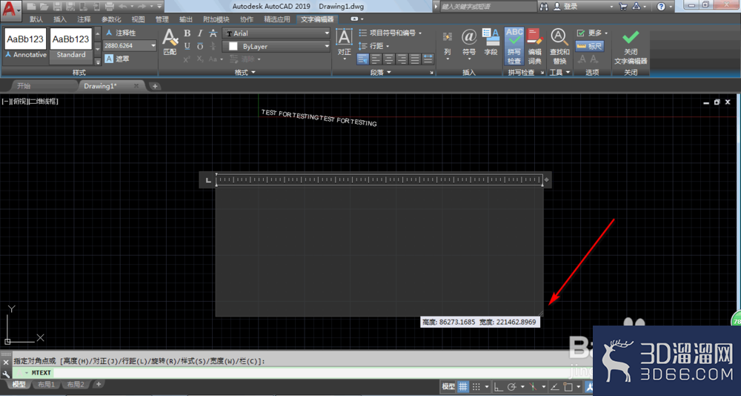Open the Justification (对正) dropdown
The width and height of the screenshot is (741, 396).
345,44
